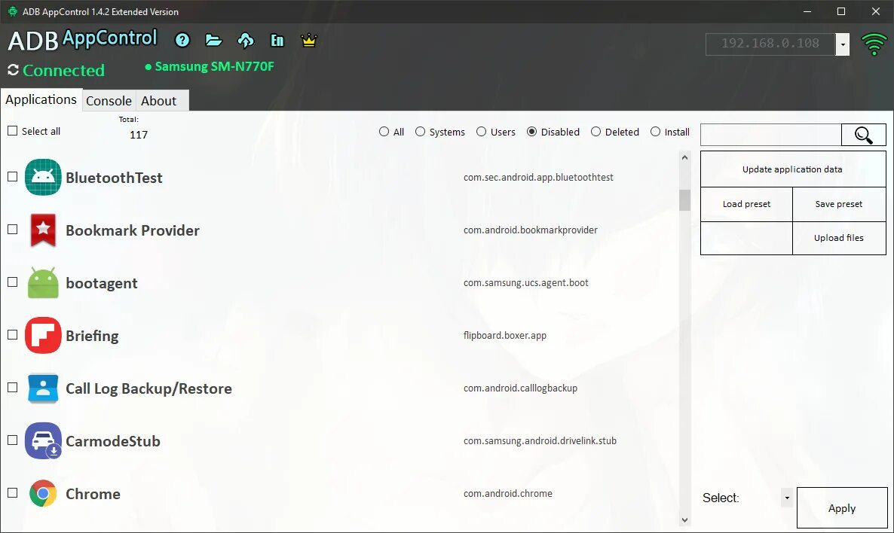Select the BluetoothTest app name

click(x=114, y=178)
